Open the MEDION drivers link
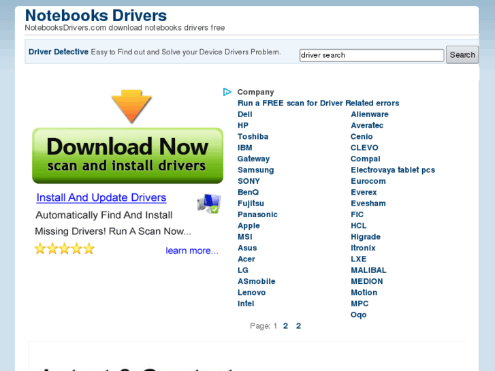Viewport: 495px width, 371px height. [367, 281]
